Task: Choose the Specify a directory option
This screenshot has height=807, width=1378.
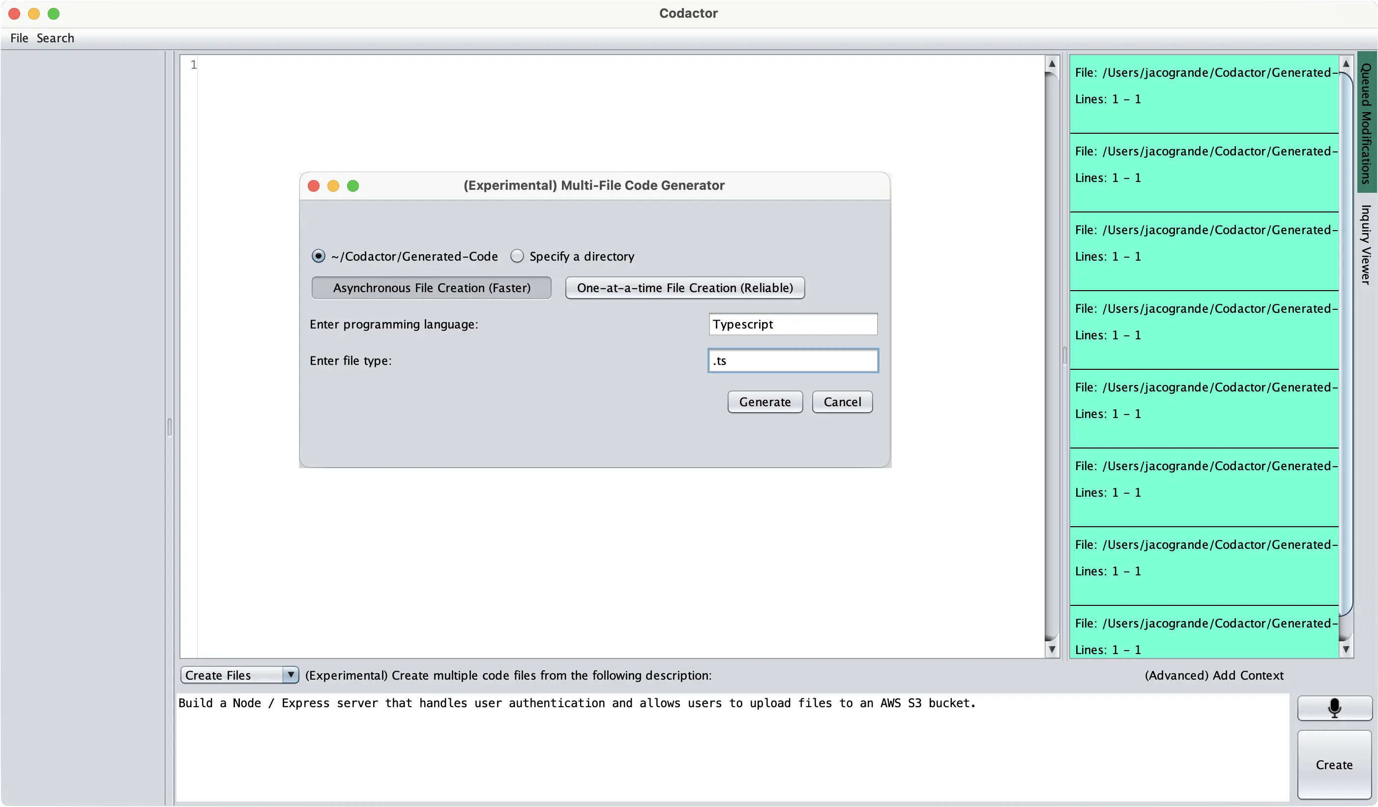Action: pos(517,256)
